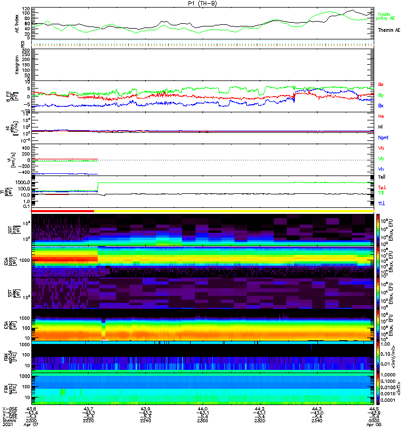Click the narrow dropout gap in ESA electron spectrogram

click(103, 329)
